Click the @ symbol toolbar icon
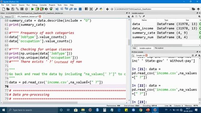This screenshot has height=113, width=201. coord(26,9)
